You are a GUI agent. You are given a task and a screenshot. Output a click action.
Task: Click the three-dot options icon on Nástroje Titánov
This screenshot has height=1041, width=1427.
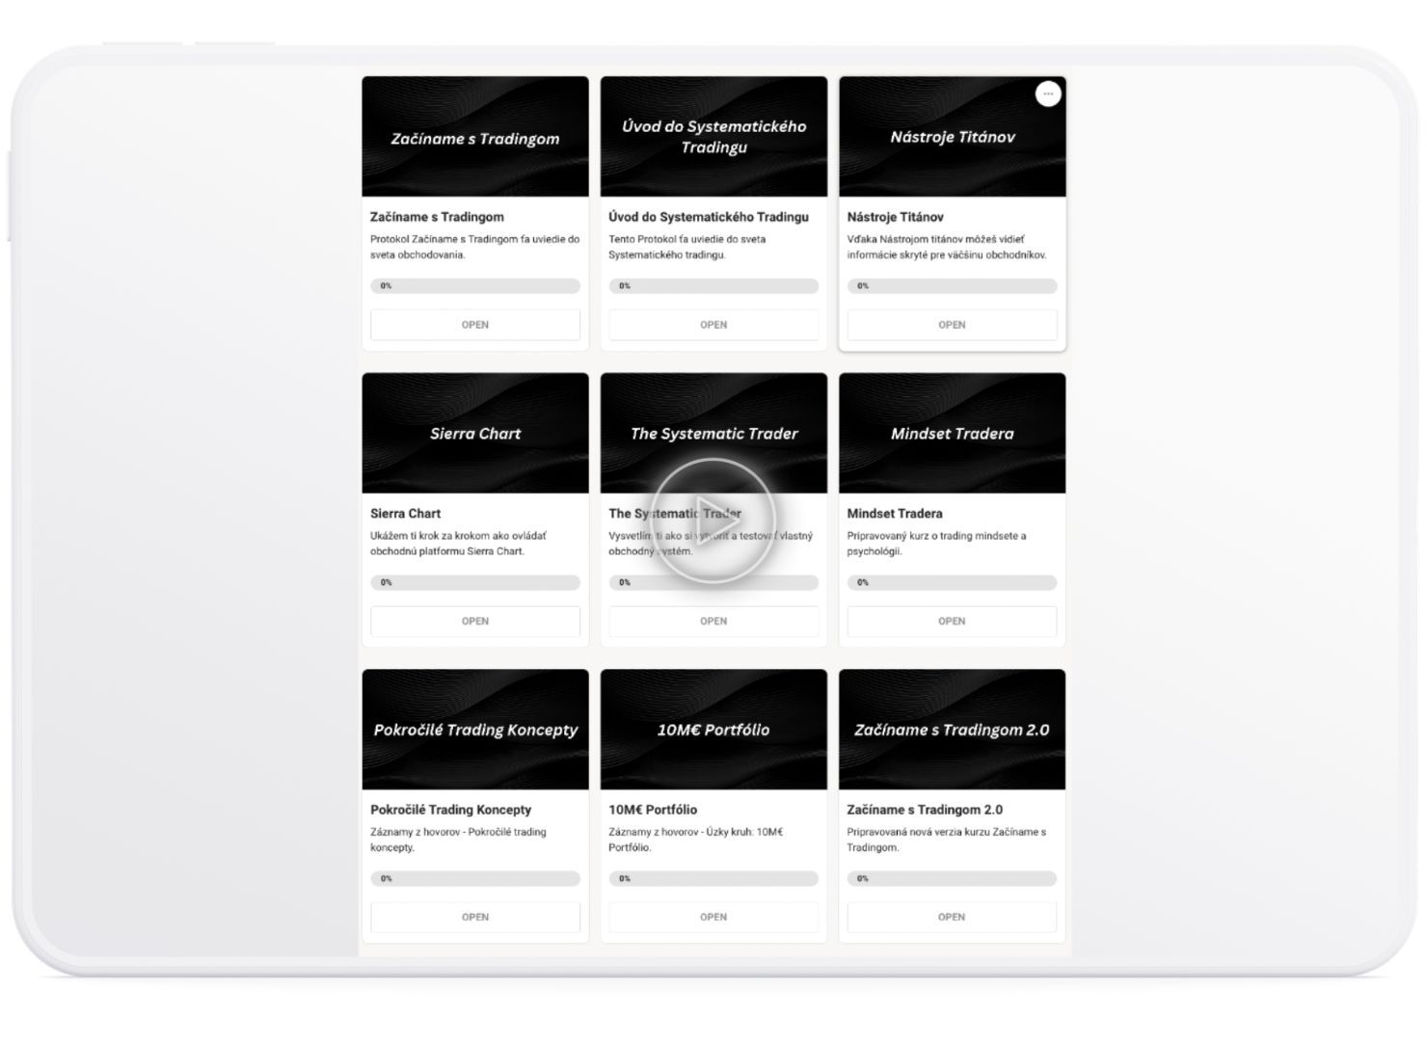[1047, 93]
